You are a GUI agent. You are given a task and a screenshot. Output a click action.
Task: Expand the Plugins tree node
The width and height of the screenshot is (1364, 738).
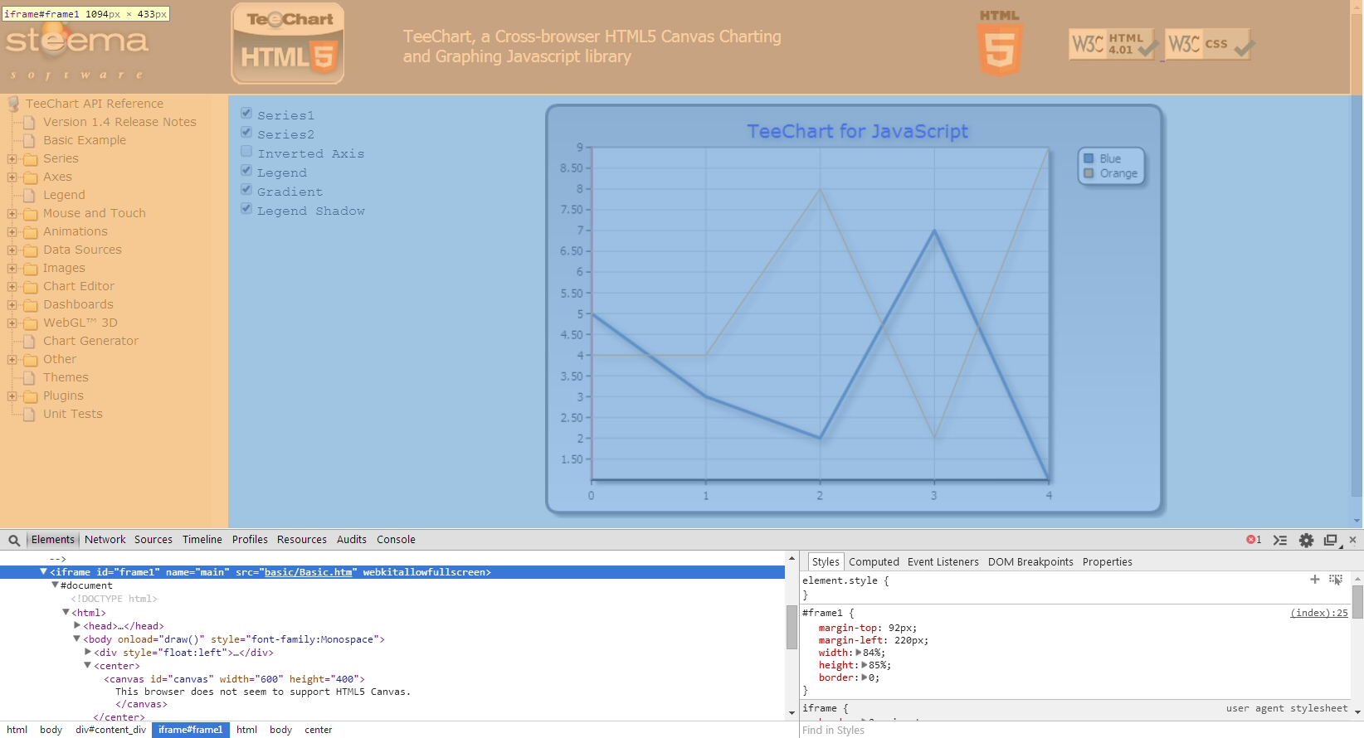coord(12,396)
